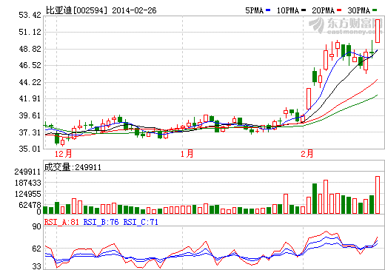Viewport: 385px width, 270px height.
Task: Click the red 20PMA legend marker
Action: 339,10
